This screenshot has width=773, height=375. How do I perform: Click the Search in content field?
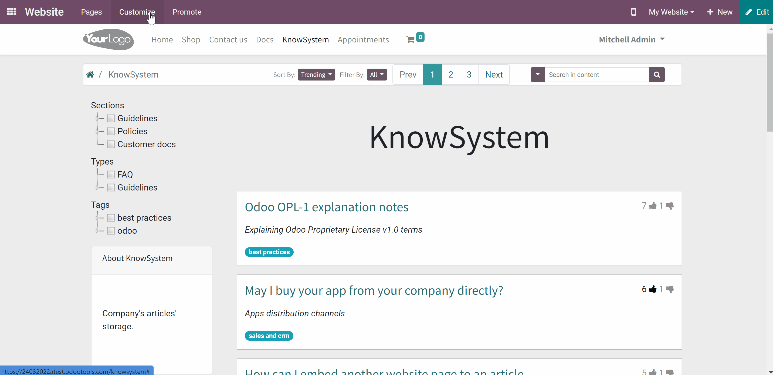[596, 75]
